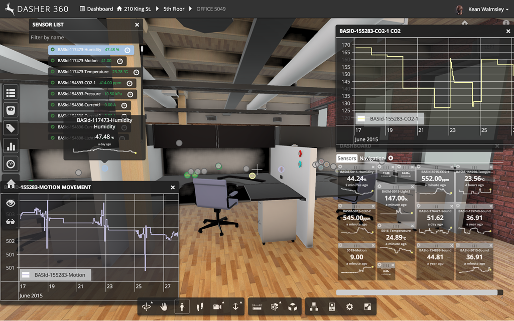Viewport: 514px width, 321px height.
Task: Click the bar chart icon in left sidebar
Action: [11, 146]
